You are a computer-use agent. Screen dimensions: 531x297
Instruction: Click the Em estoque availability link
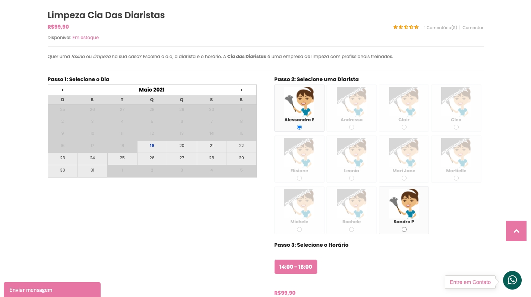(x=85, y=38)
